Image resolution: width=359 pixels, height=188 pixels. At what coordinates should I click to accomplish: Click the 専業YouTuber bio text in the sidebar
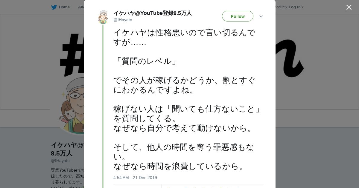(x=67, y=170)
